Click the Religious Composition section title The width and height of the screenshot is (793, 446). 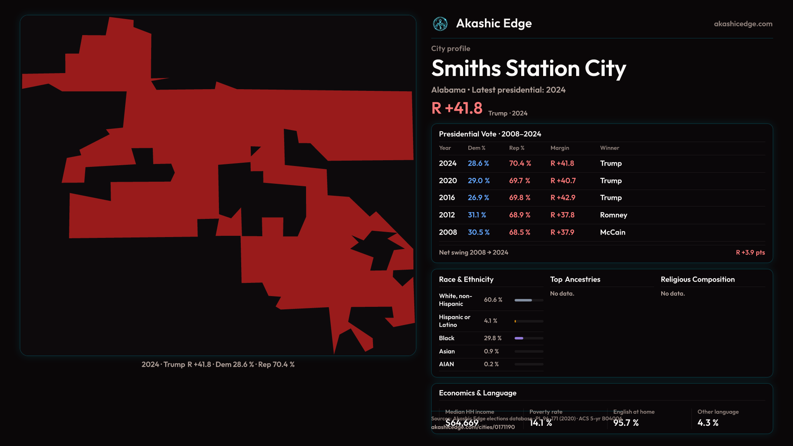[x=698, y=280]
